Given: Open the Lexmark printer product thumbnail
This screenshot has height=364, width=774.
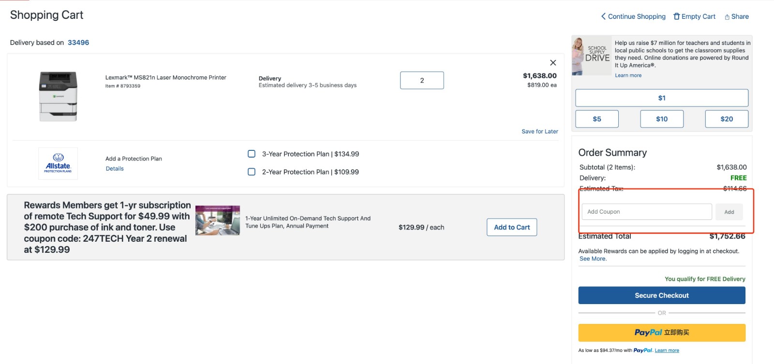Looking at the screenshot, I should (x=58, y=96).
